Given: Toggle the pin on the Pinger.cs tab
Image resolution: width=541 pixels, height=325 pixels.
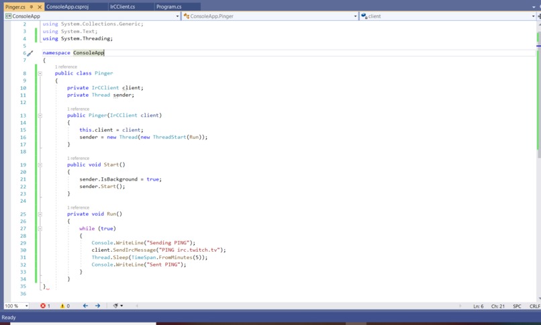Looking at the screenshot, I should coord(32,7).
